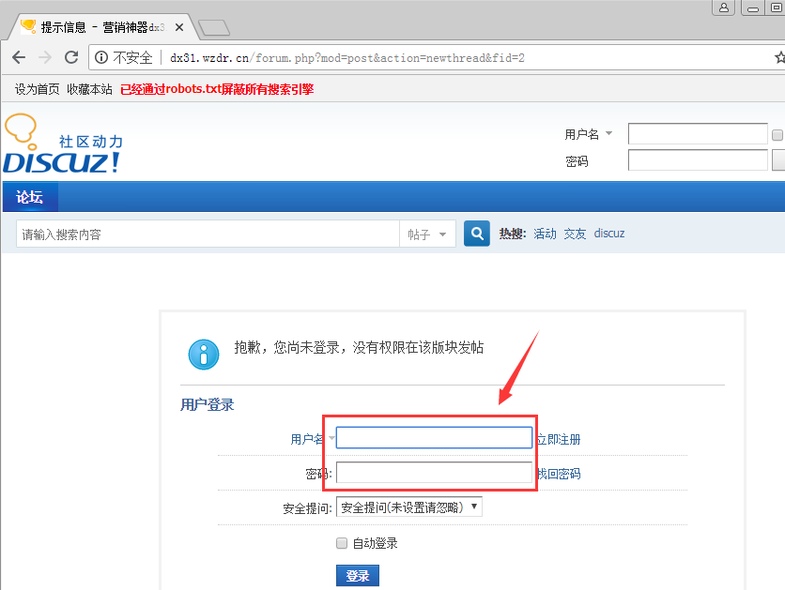Viewport: 785px width, 590px height.
Task: Click the Discuz! logo
Action: tap(63, 145)
